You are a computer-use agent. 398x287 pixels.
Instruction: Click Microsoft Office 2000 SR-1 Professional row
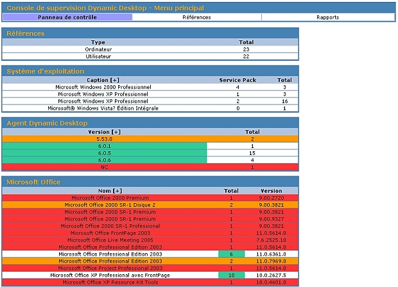[x=150, y=226]
